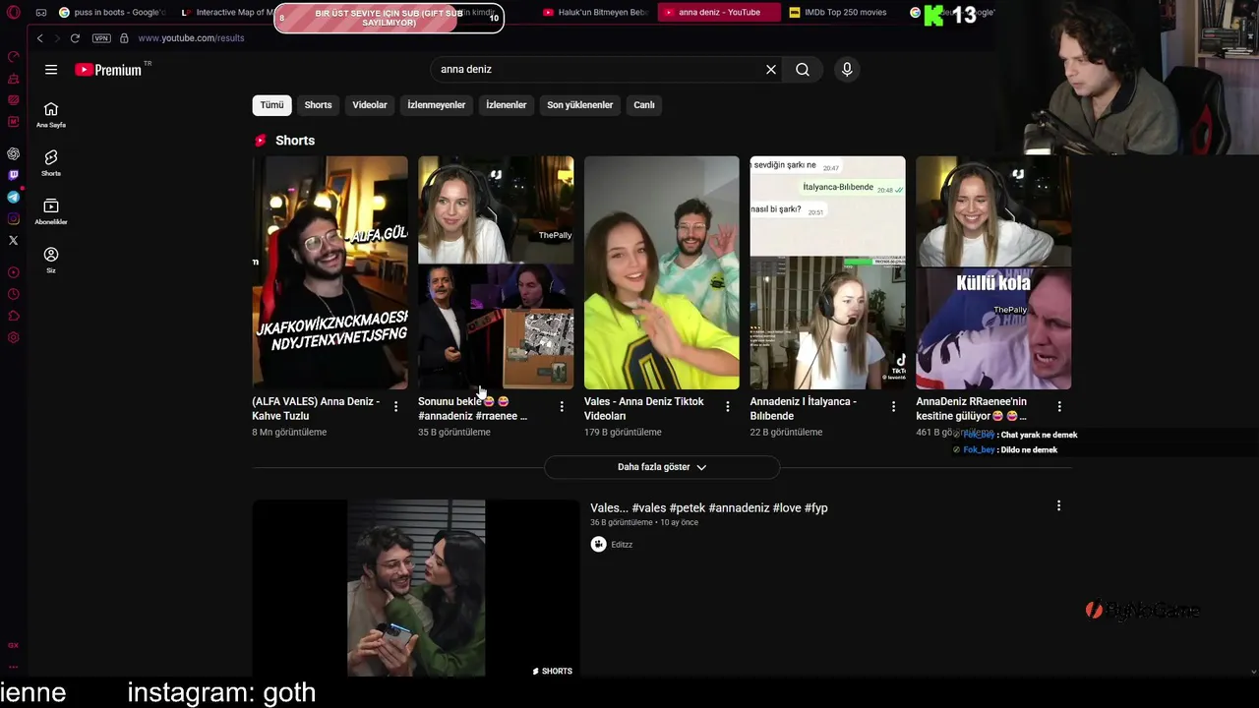Open 'Sonunu bekle' short thumbnail
Screen dimensions: 1259x708
pos(496,272)
